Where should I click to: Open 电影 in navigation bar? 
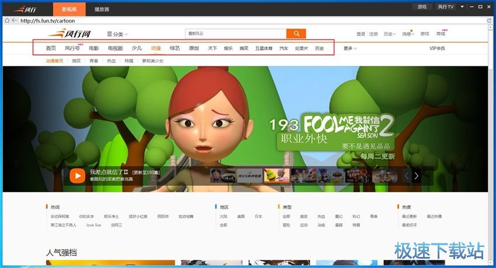94,48
